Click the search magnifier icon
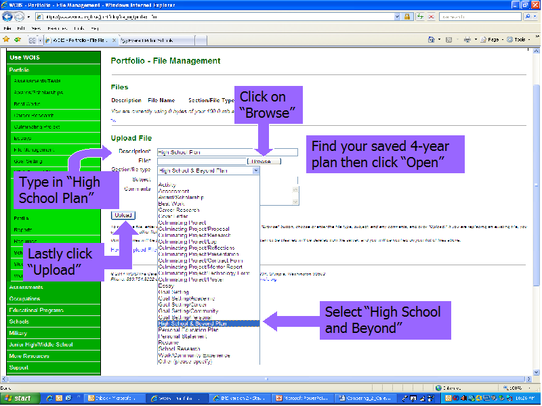 pos(528,16)
